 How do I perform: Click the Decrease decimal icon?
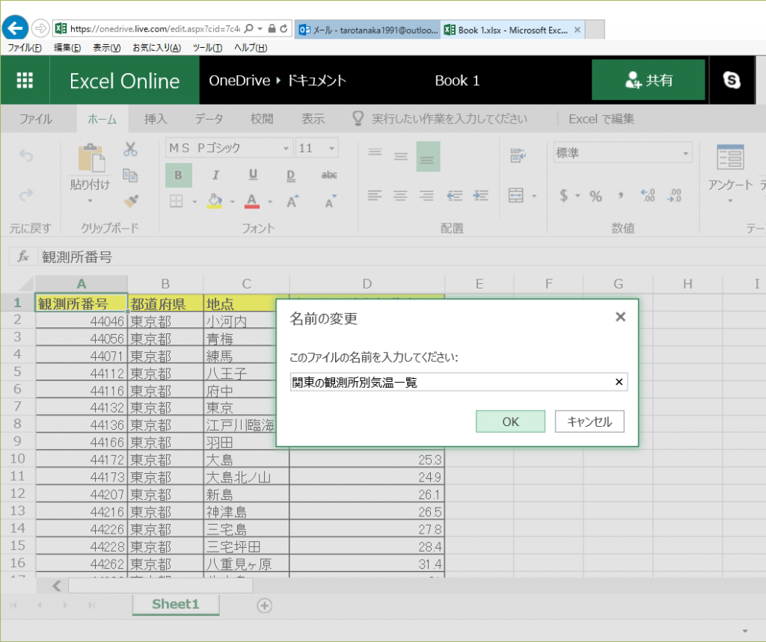pos(674,196)
